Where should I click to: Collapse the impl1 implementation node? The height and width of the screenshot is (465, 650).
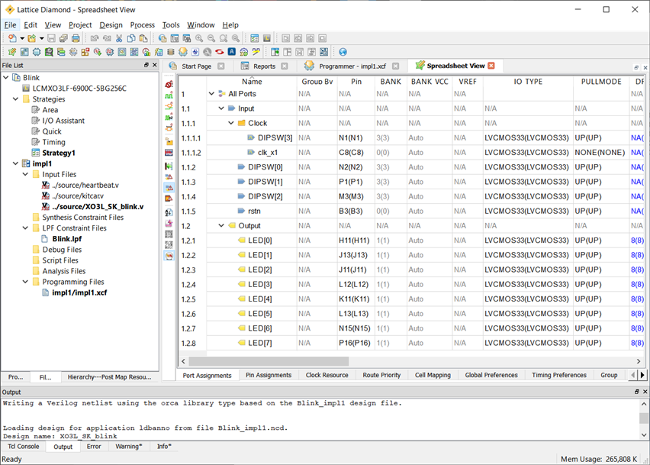[16, 163]
